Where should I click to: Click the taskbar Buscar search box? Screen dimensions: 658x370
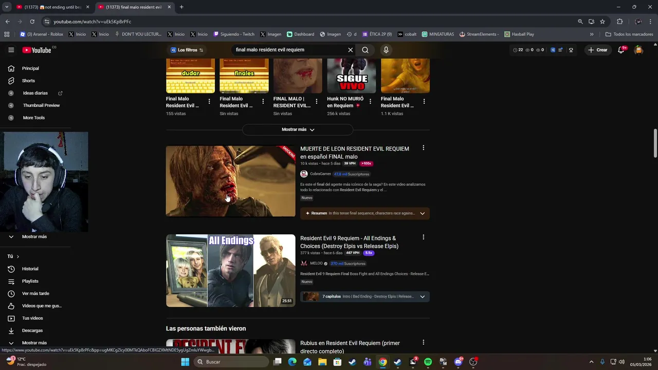232,362
